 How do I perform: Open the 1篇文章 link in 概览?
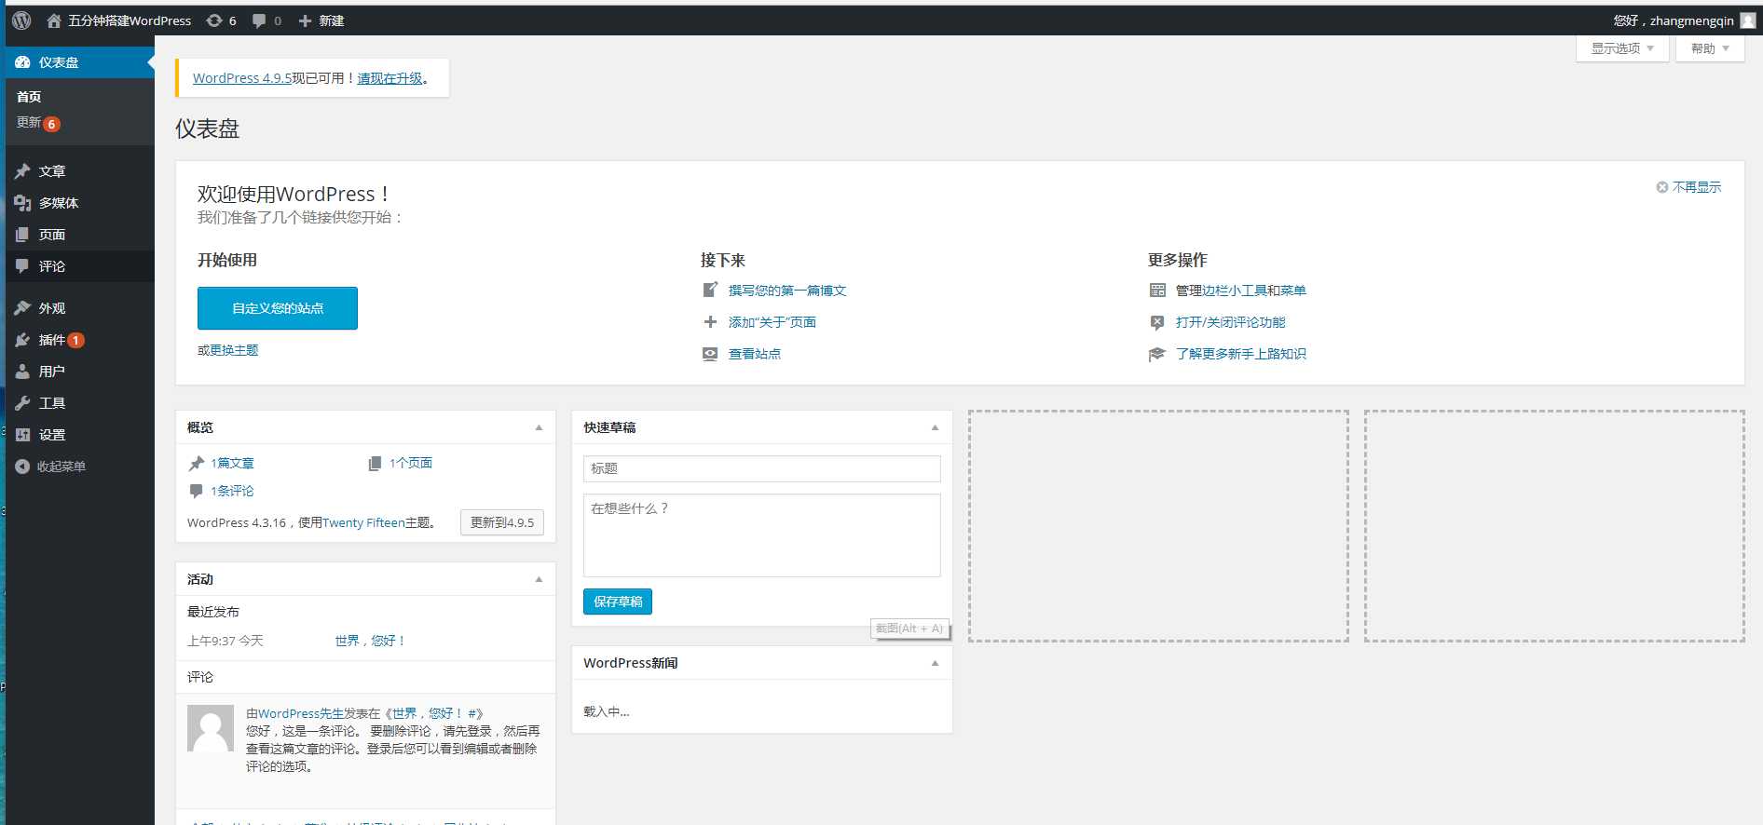[232, 463]
